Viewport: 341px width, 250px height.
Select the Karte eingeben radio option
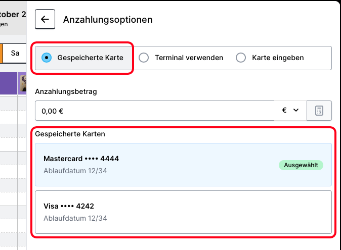click(270, 58)
